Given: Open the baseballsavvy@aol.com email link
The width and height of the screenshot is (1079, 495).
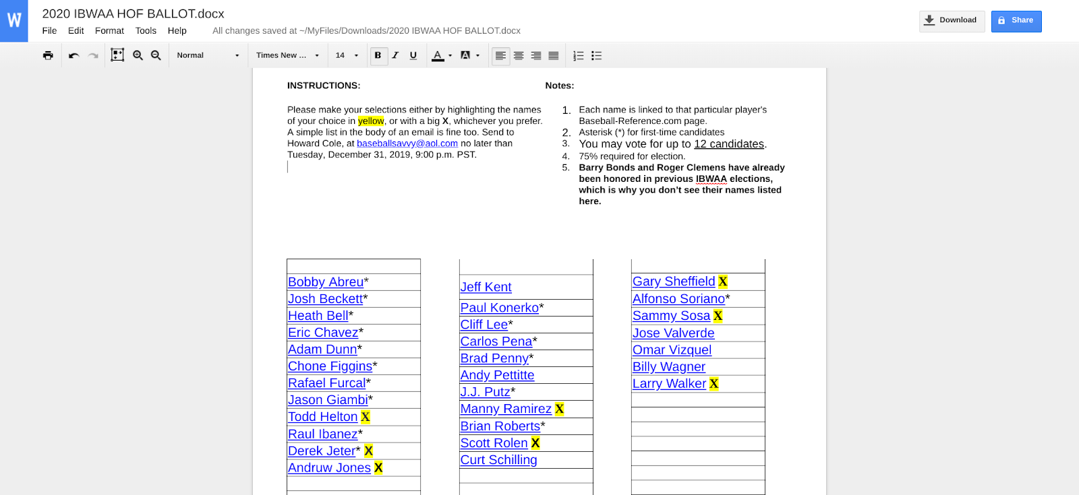Looking at the screenshot, I should pyautogui.click(x=407, y=143).
